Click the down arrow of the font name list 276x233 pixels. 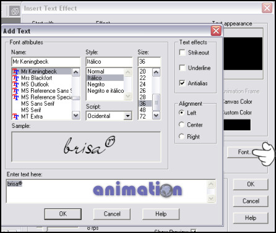click(76, 116)
